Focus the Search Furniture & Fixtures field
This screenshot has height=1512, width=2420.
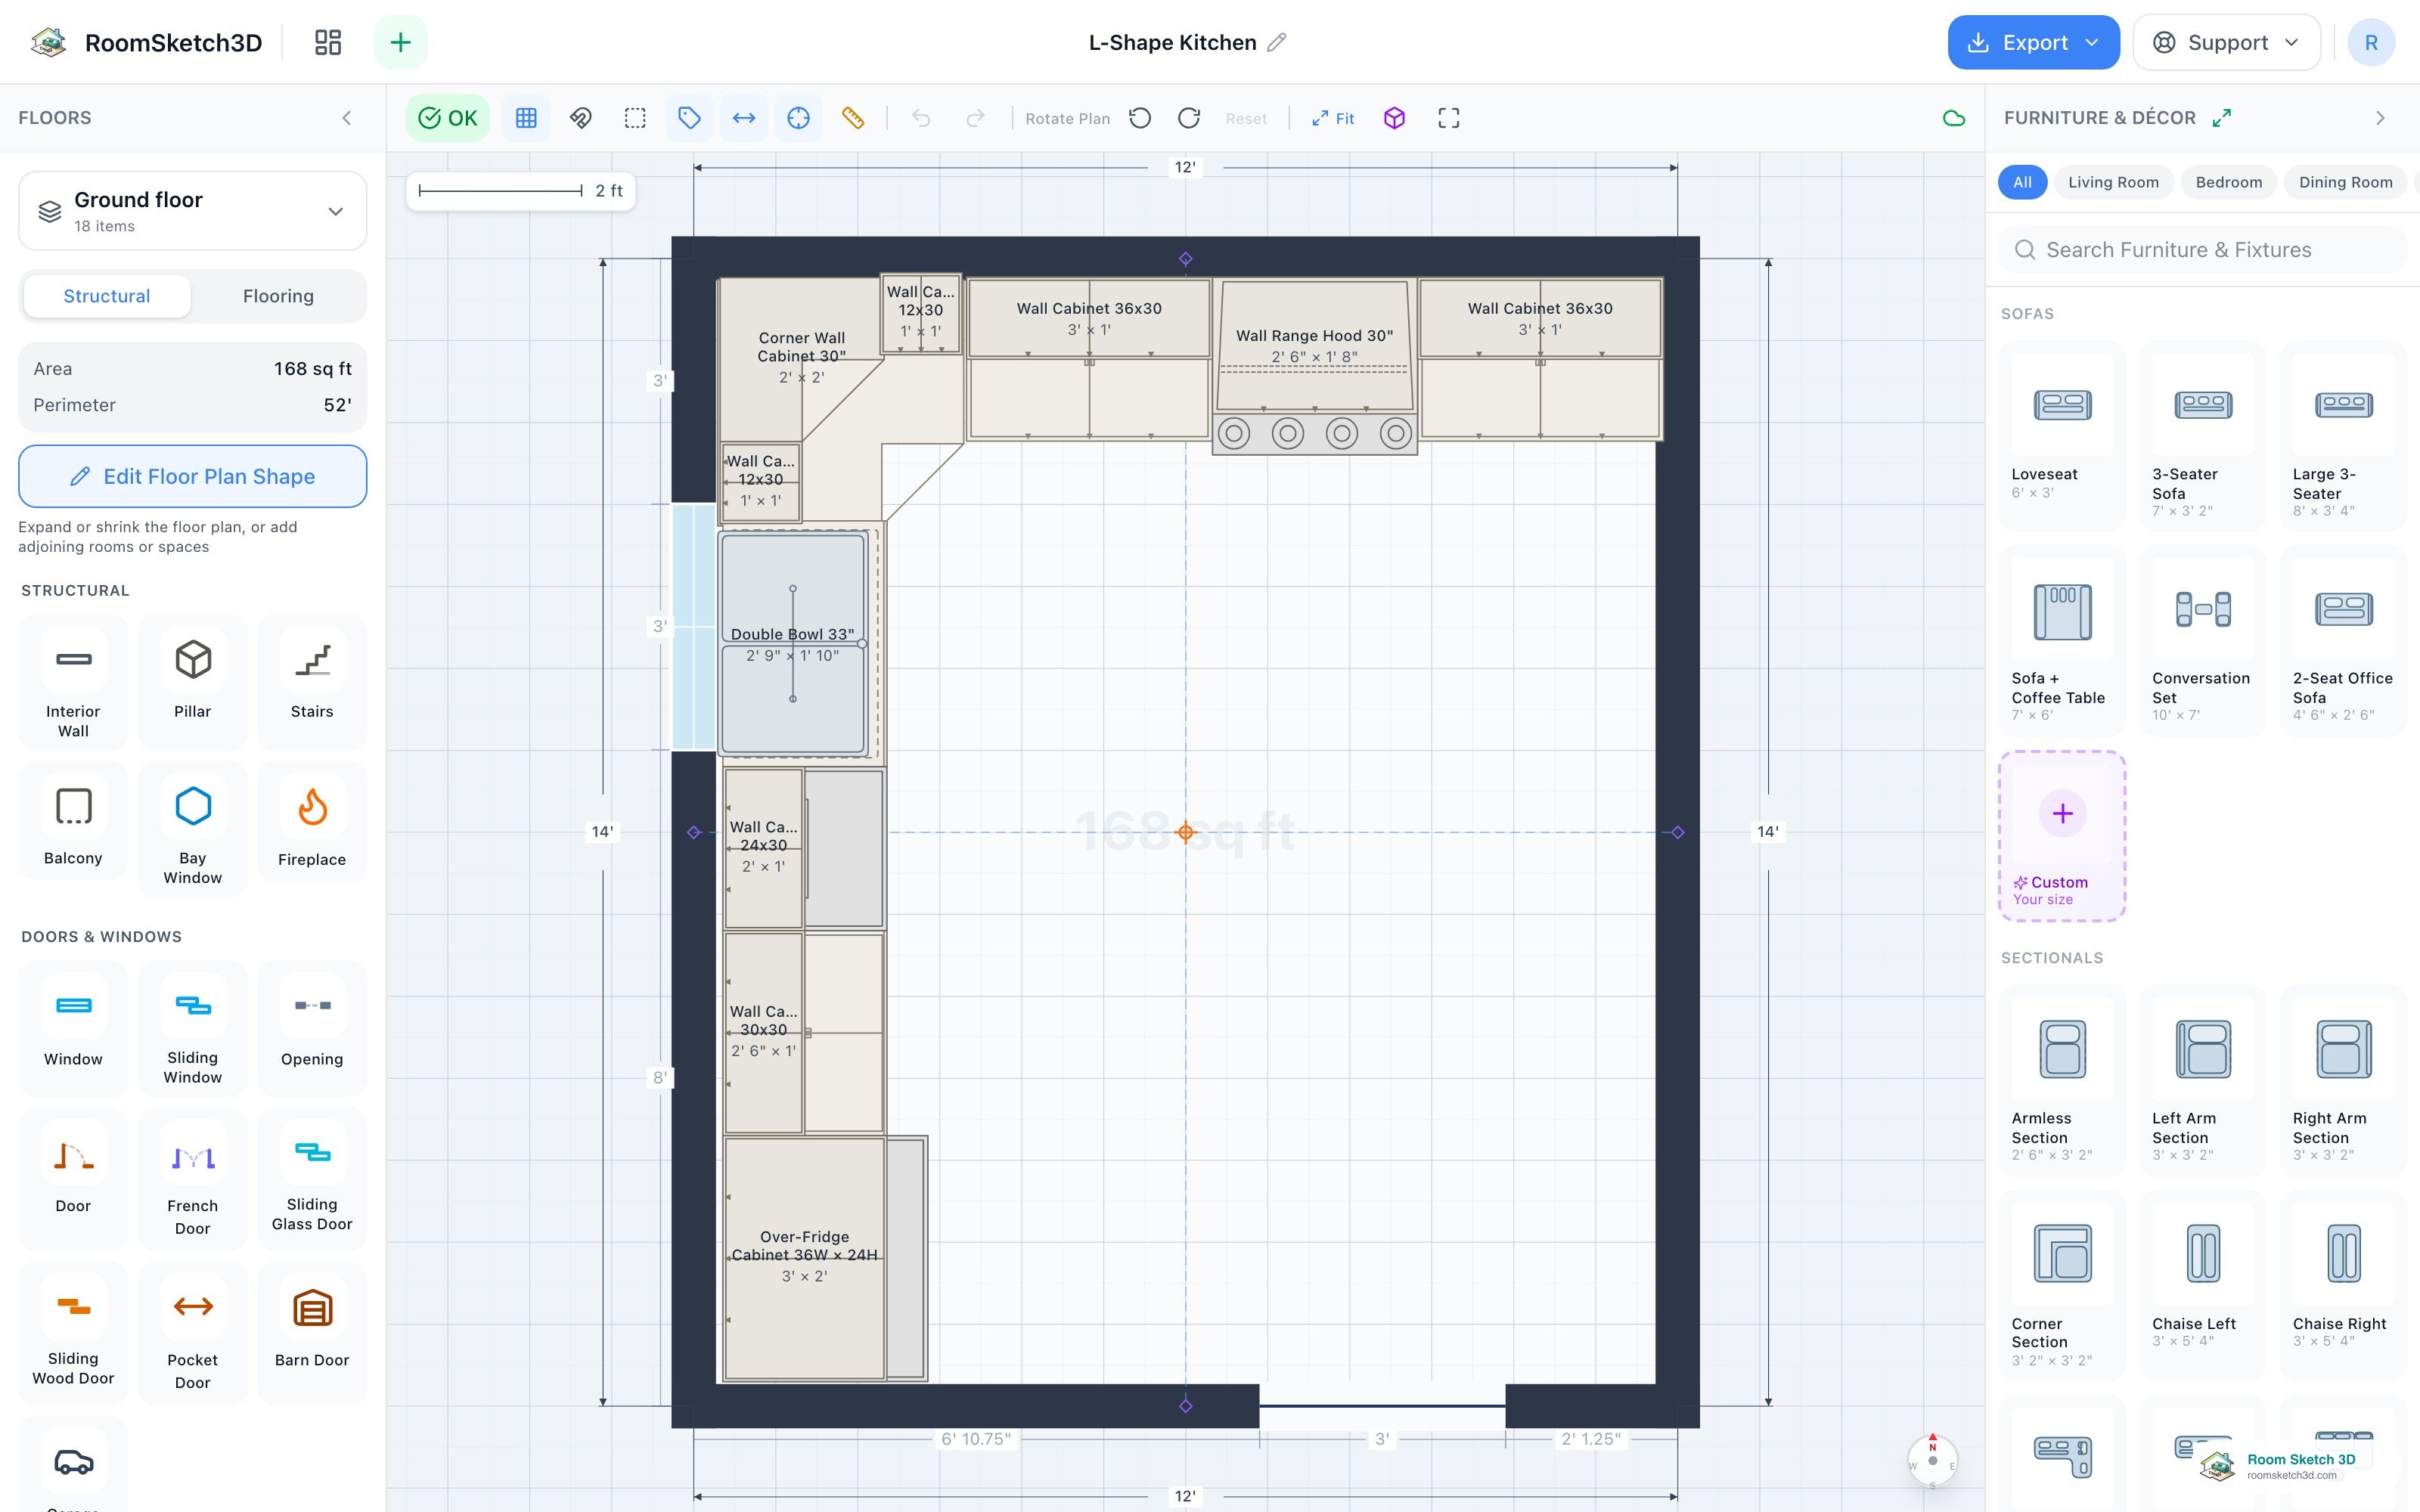2203,250
